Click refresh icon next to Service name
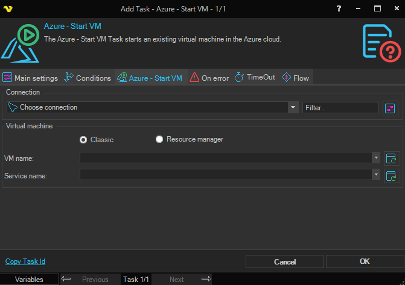The width and height of the screenshot is (405, 285). (x=392, y=175)
